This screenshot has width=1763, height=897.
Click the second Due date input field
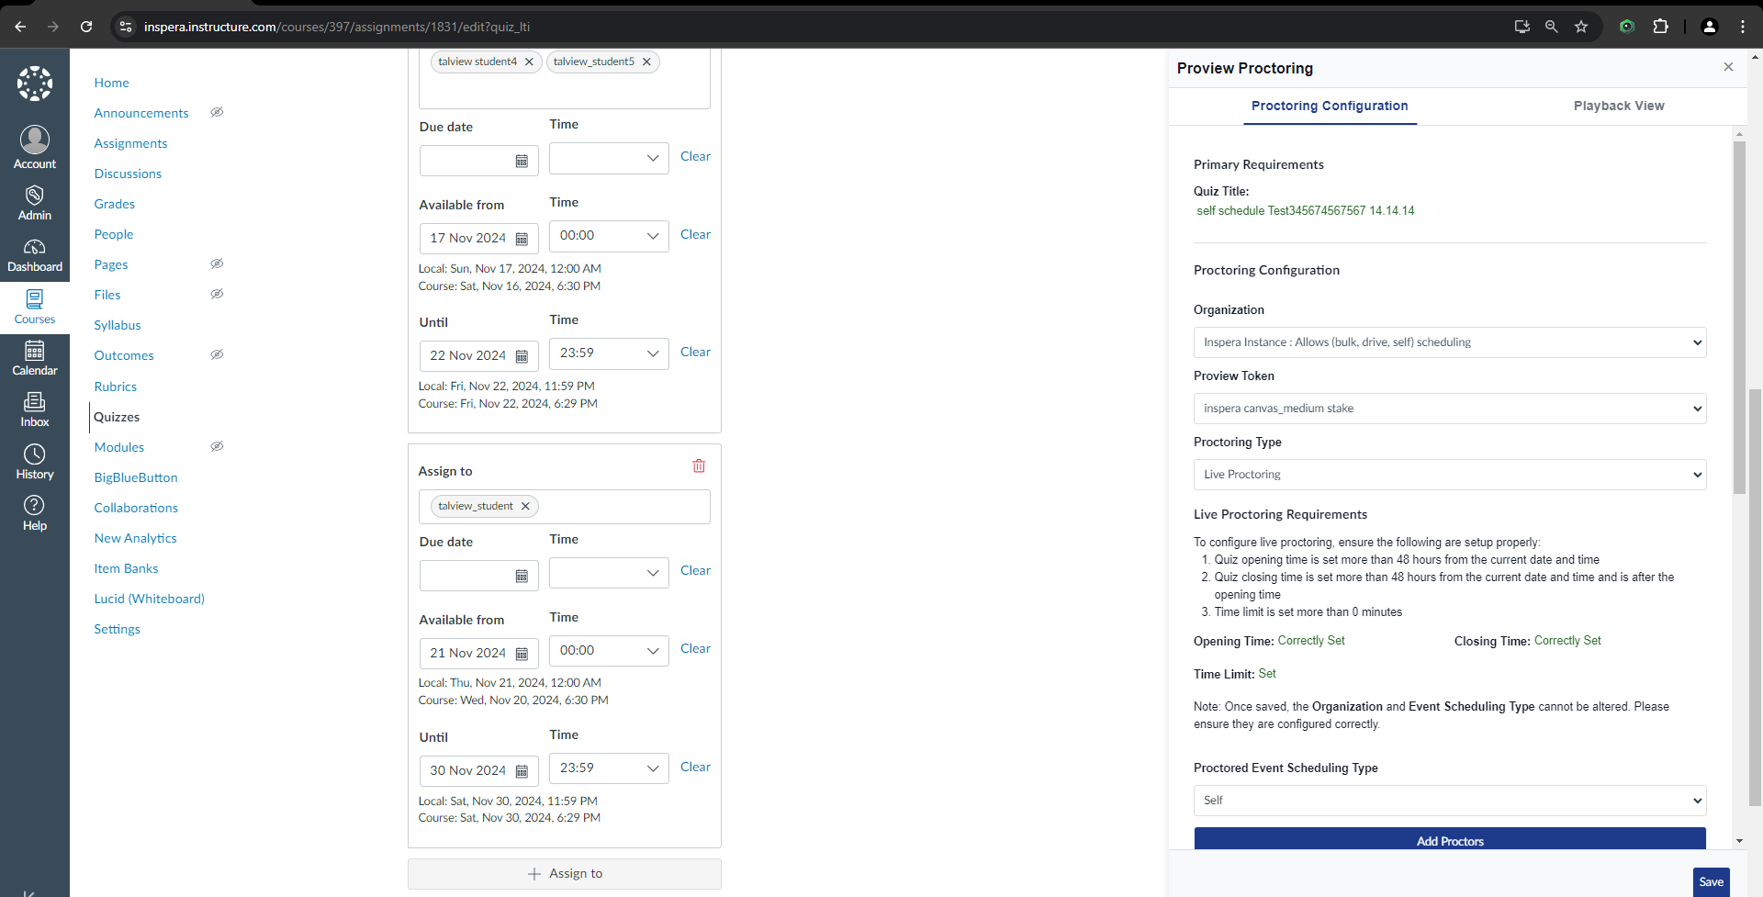point(478,576)
